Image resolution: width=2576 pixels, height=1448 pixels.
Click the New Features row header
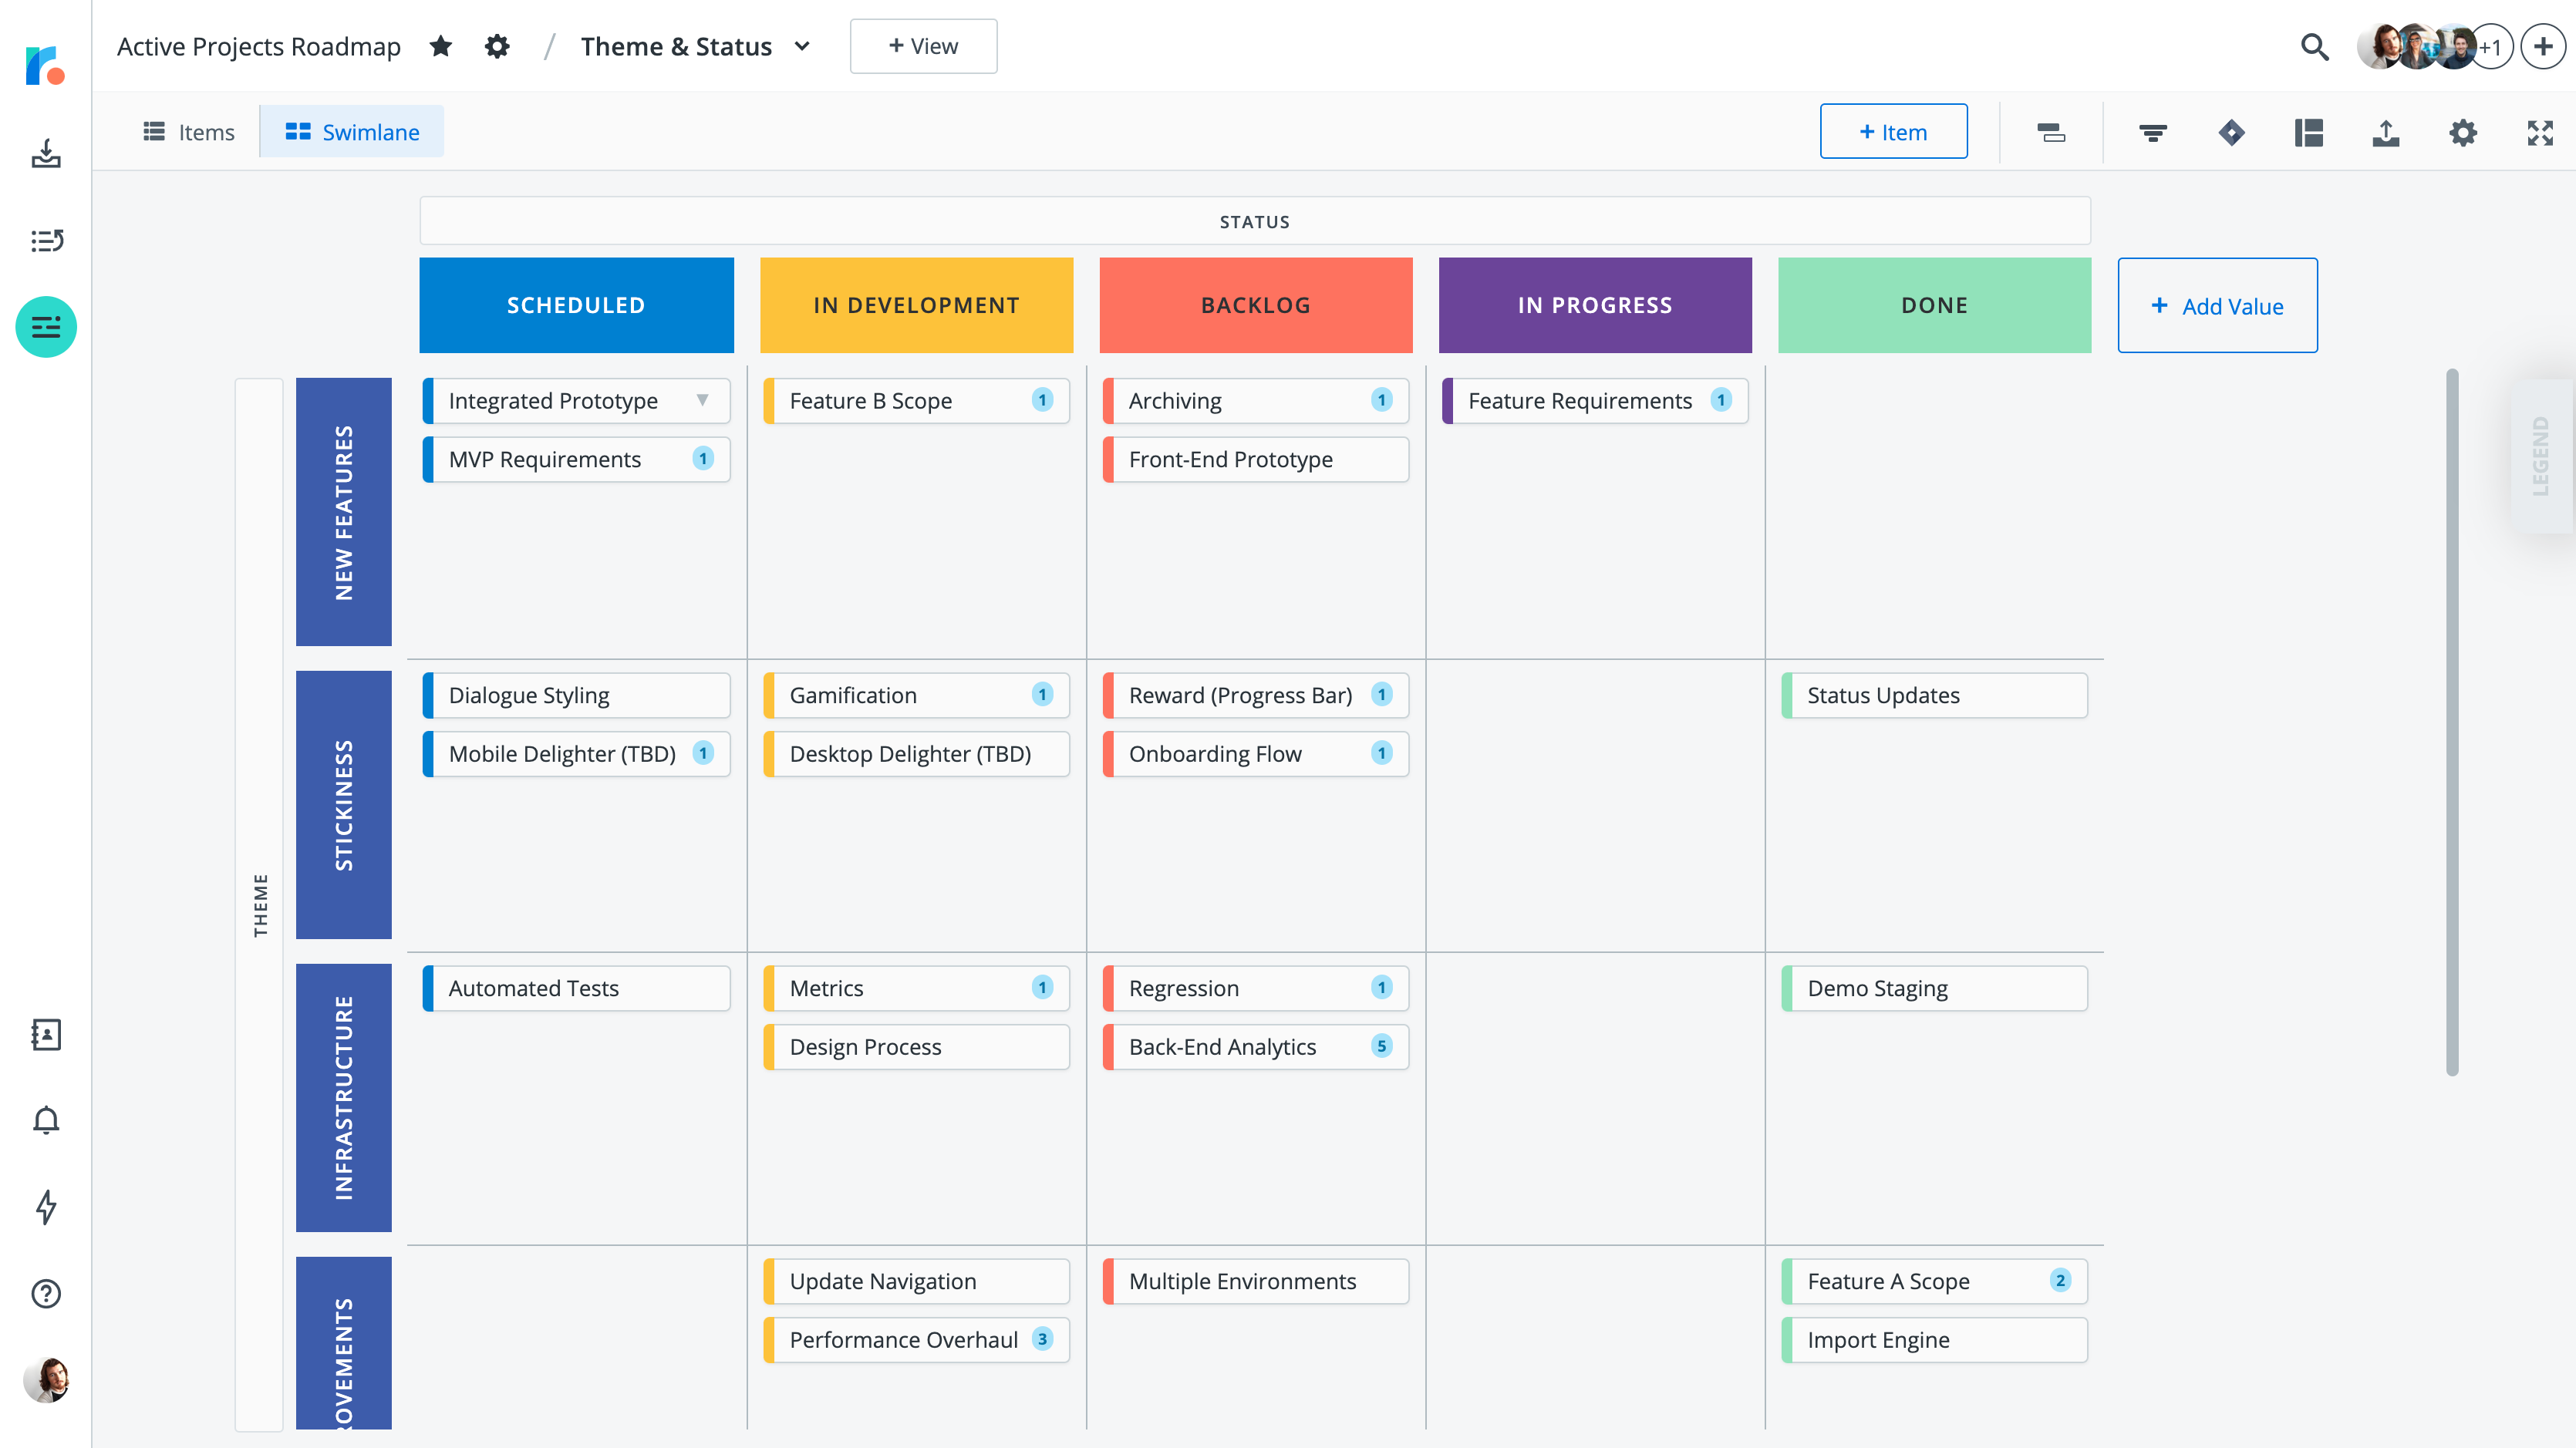[x=343, y=512]
